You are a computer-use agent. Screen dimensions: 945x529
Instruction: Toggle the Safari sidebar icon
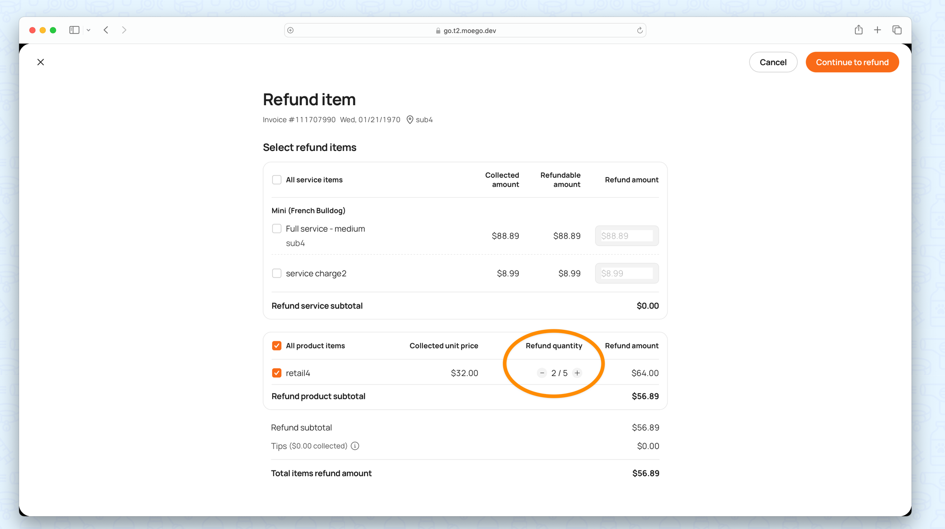click(74, 30)
